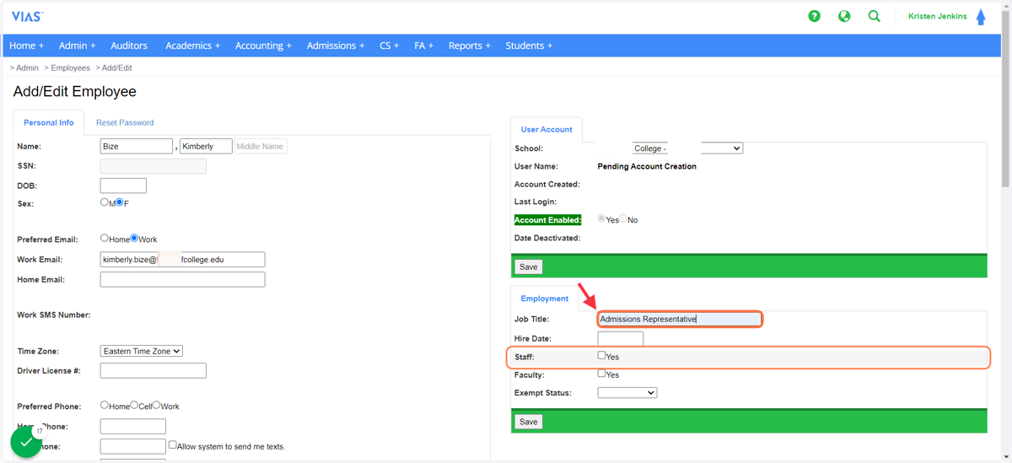1012x463 pixels.
Task: Set preferred email to Home
Action: (x=105, y=239)
